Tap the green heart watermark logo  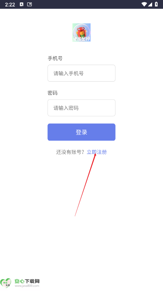pos(6,283)
